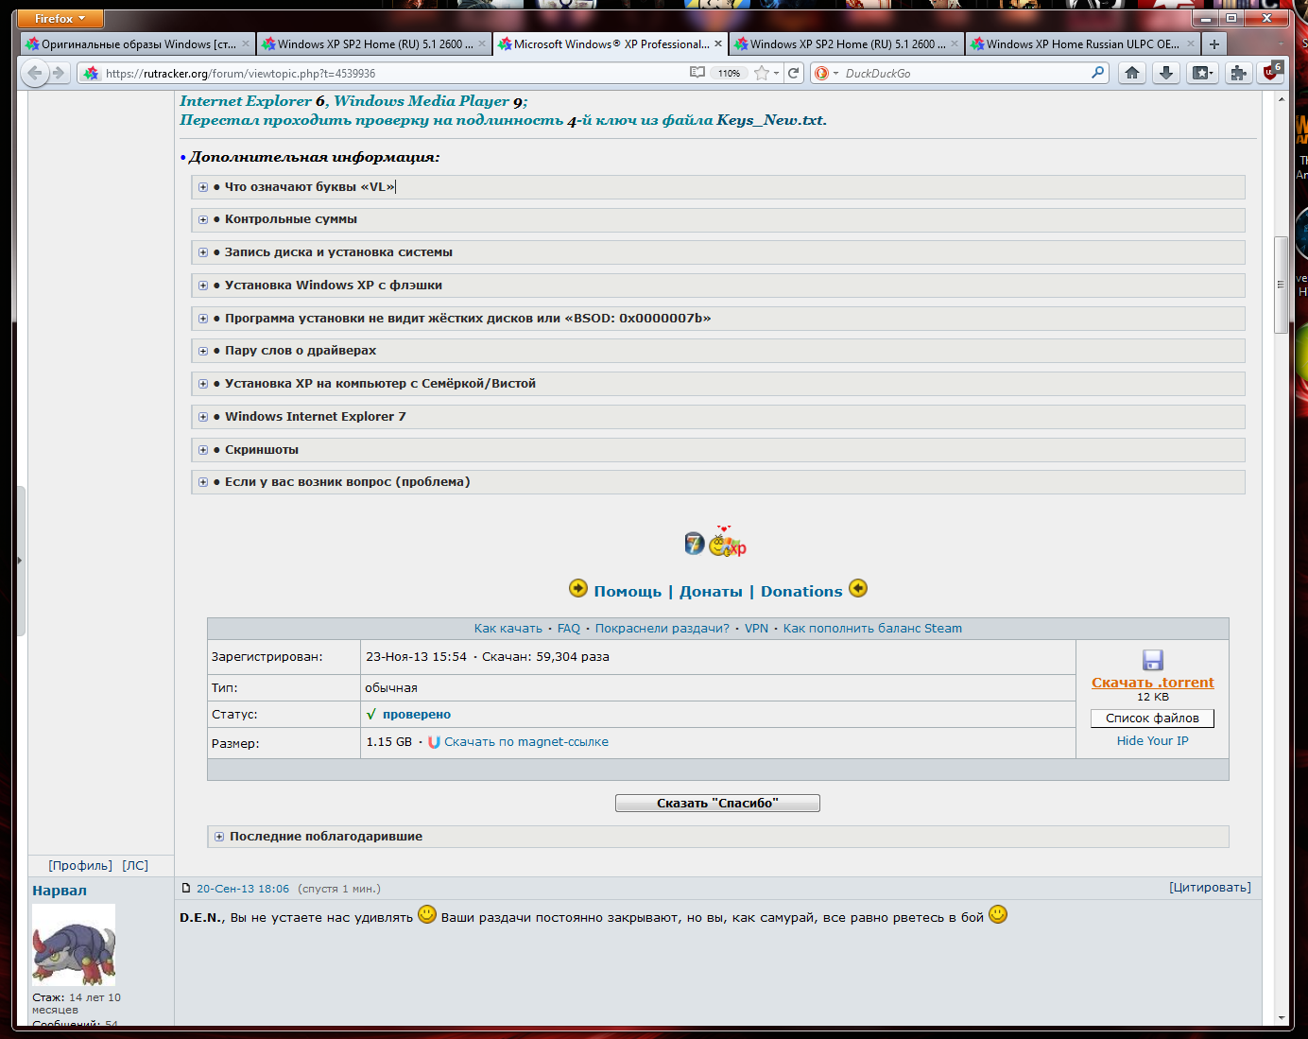Bookmark this page with the star icon
The image size is (1308, 1039).
(762, 73)
